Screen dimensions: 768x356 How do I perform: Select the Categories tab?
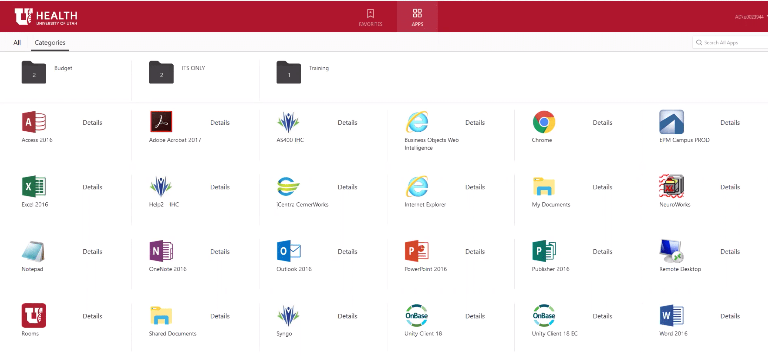point(50,43)
